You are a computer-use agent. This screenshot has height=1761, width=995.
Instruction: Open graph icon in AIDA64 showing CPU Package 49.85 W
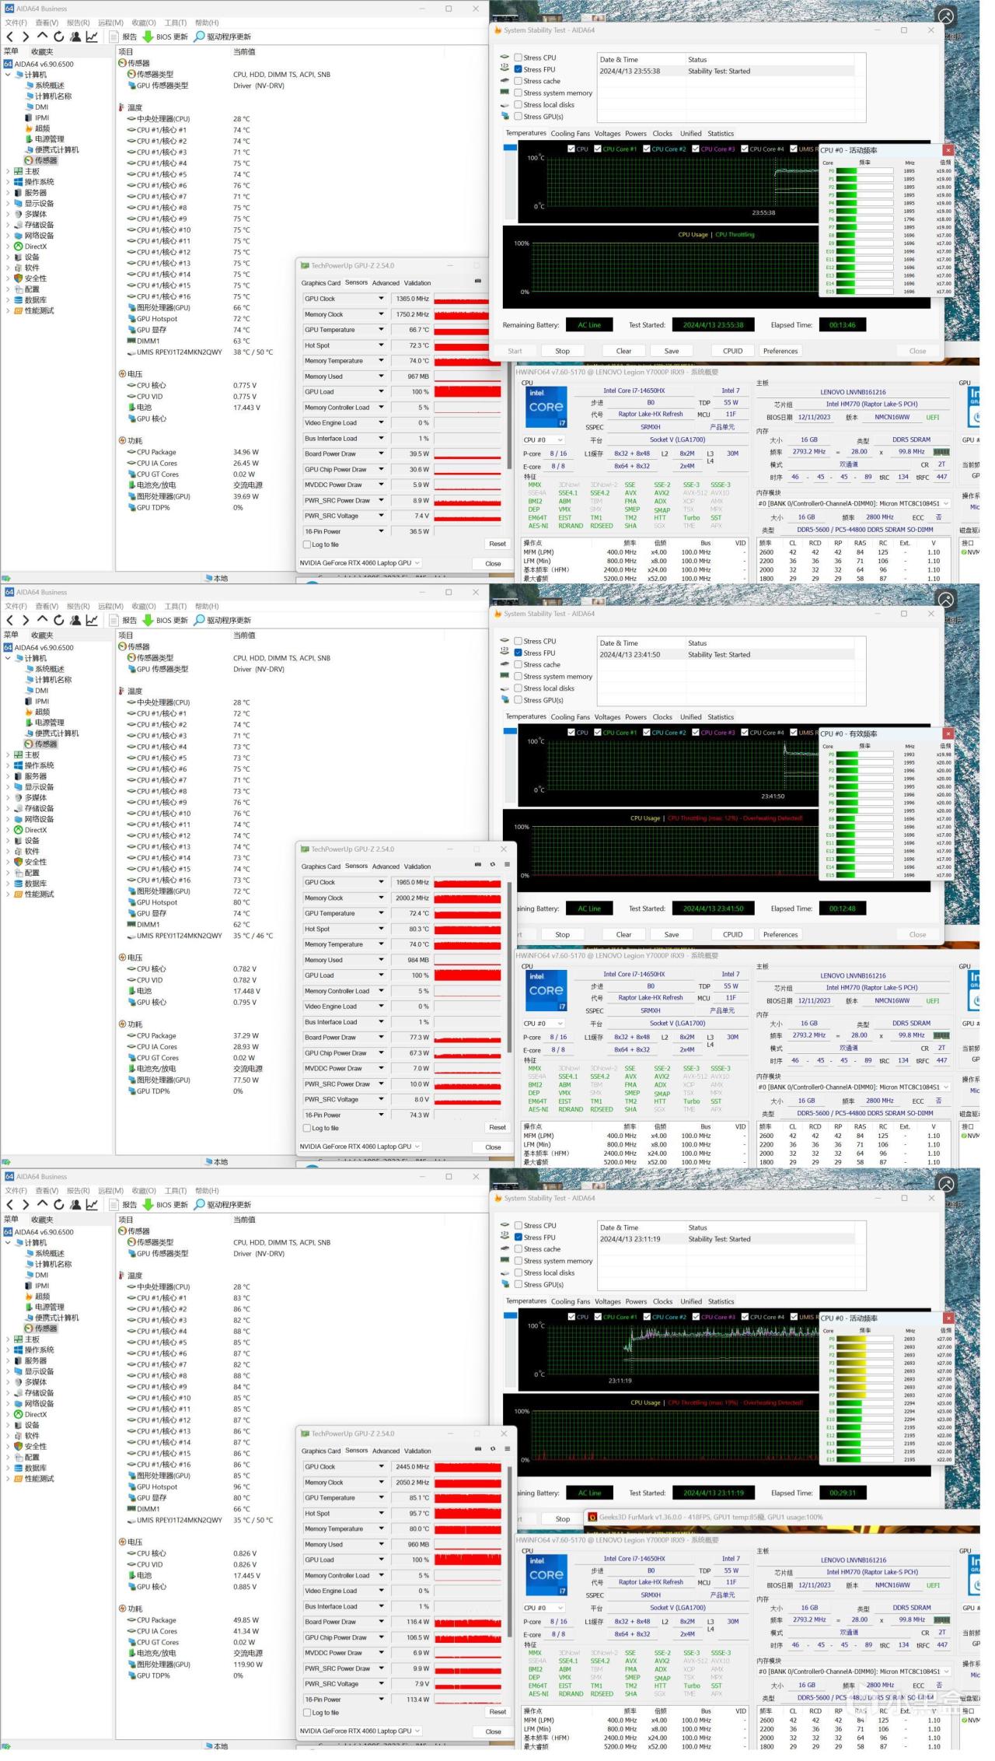[92, 1204]
